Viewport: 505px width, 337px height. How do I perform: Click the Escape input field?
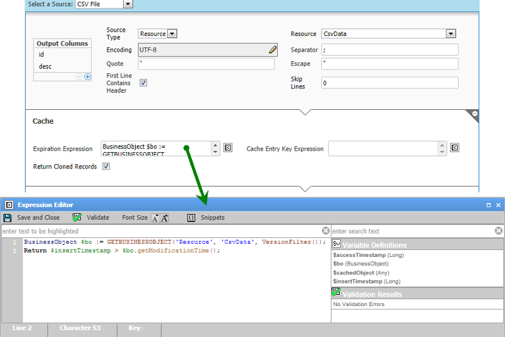coord(389,64)
